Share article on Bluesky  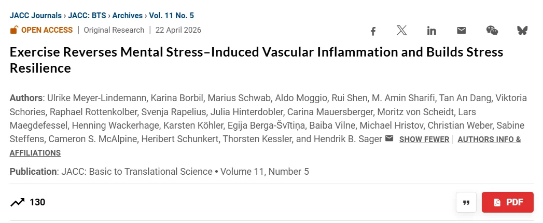coord(522,31)
